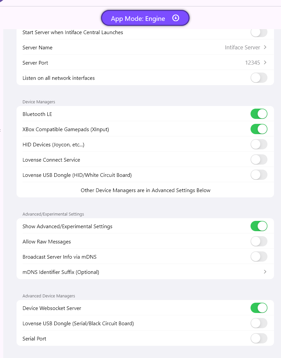The height and width of the screenshot is (358, 281).
Task: Enable Lovense USB Dongle HID/White Circuit Board
Action: tap(259, 175)
